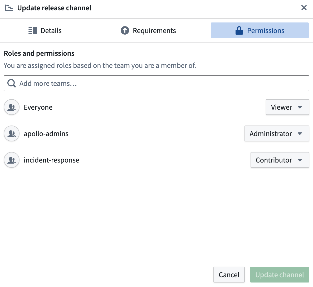This screenshot has height=287, width=313.
Task: Click the incident-response team name
Action: [x=51, y=160]
